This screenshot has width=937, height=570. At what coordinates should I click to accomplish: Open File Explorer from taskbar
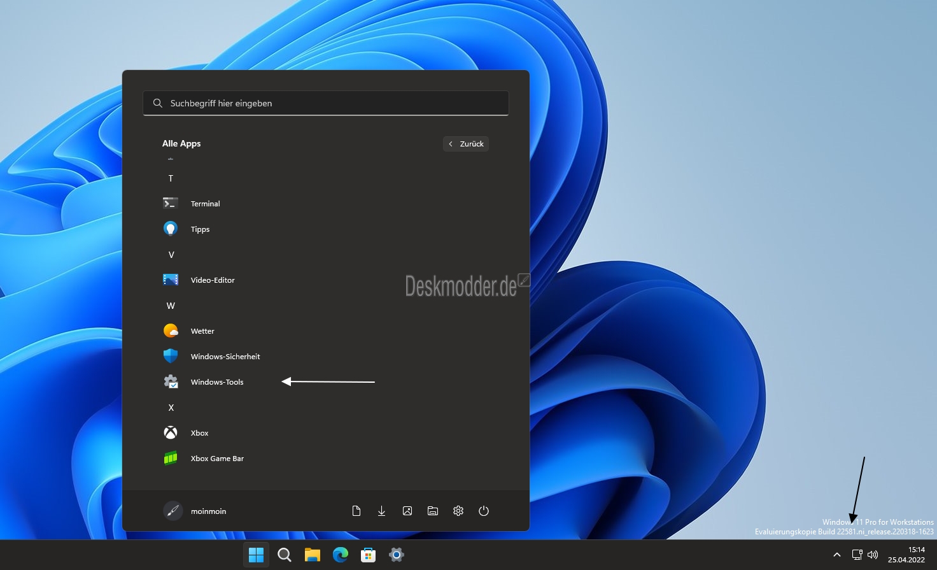313,555
